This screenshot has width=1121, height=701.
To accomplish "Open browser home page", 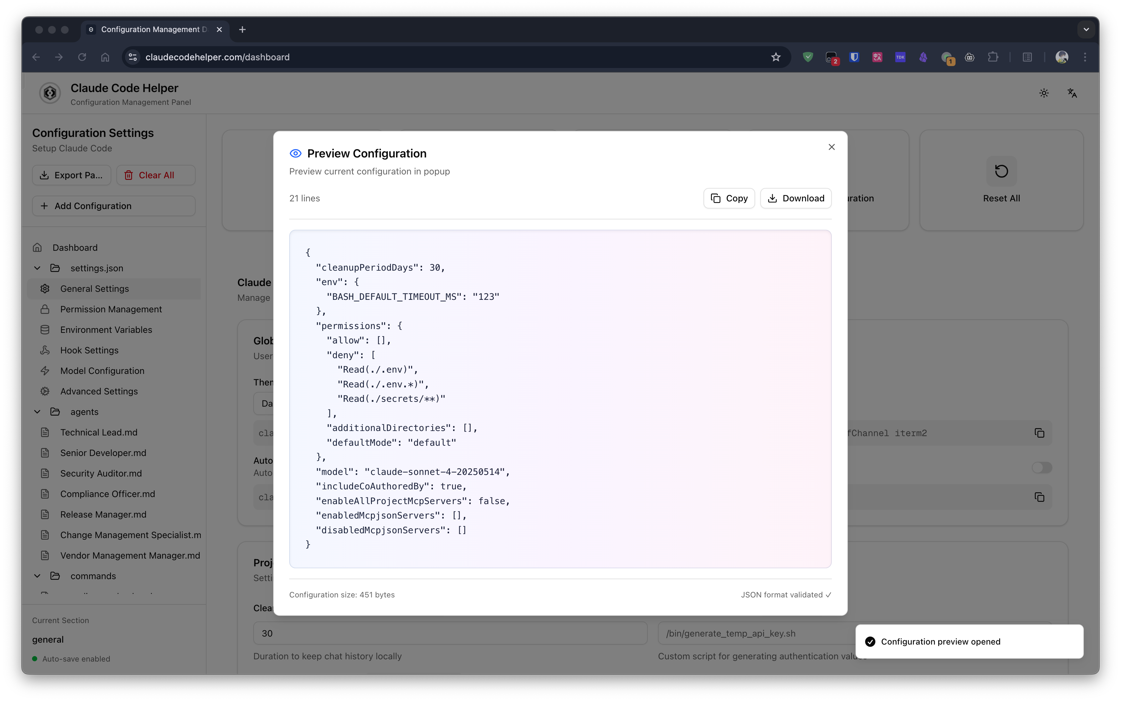I will 105,57.
